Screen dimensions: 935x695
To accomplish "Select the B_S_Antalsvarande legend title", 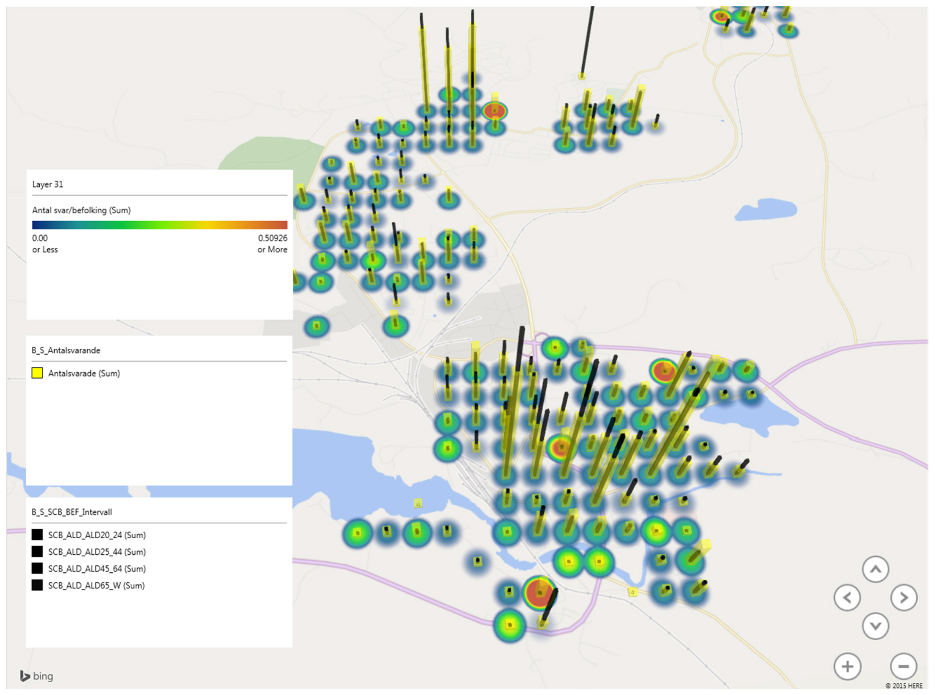I will [x=66, y=350].
